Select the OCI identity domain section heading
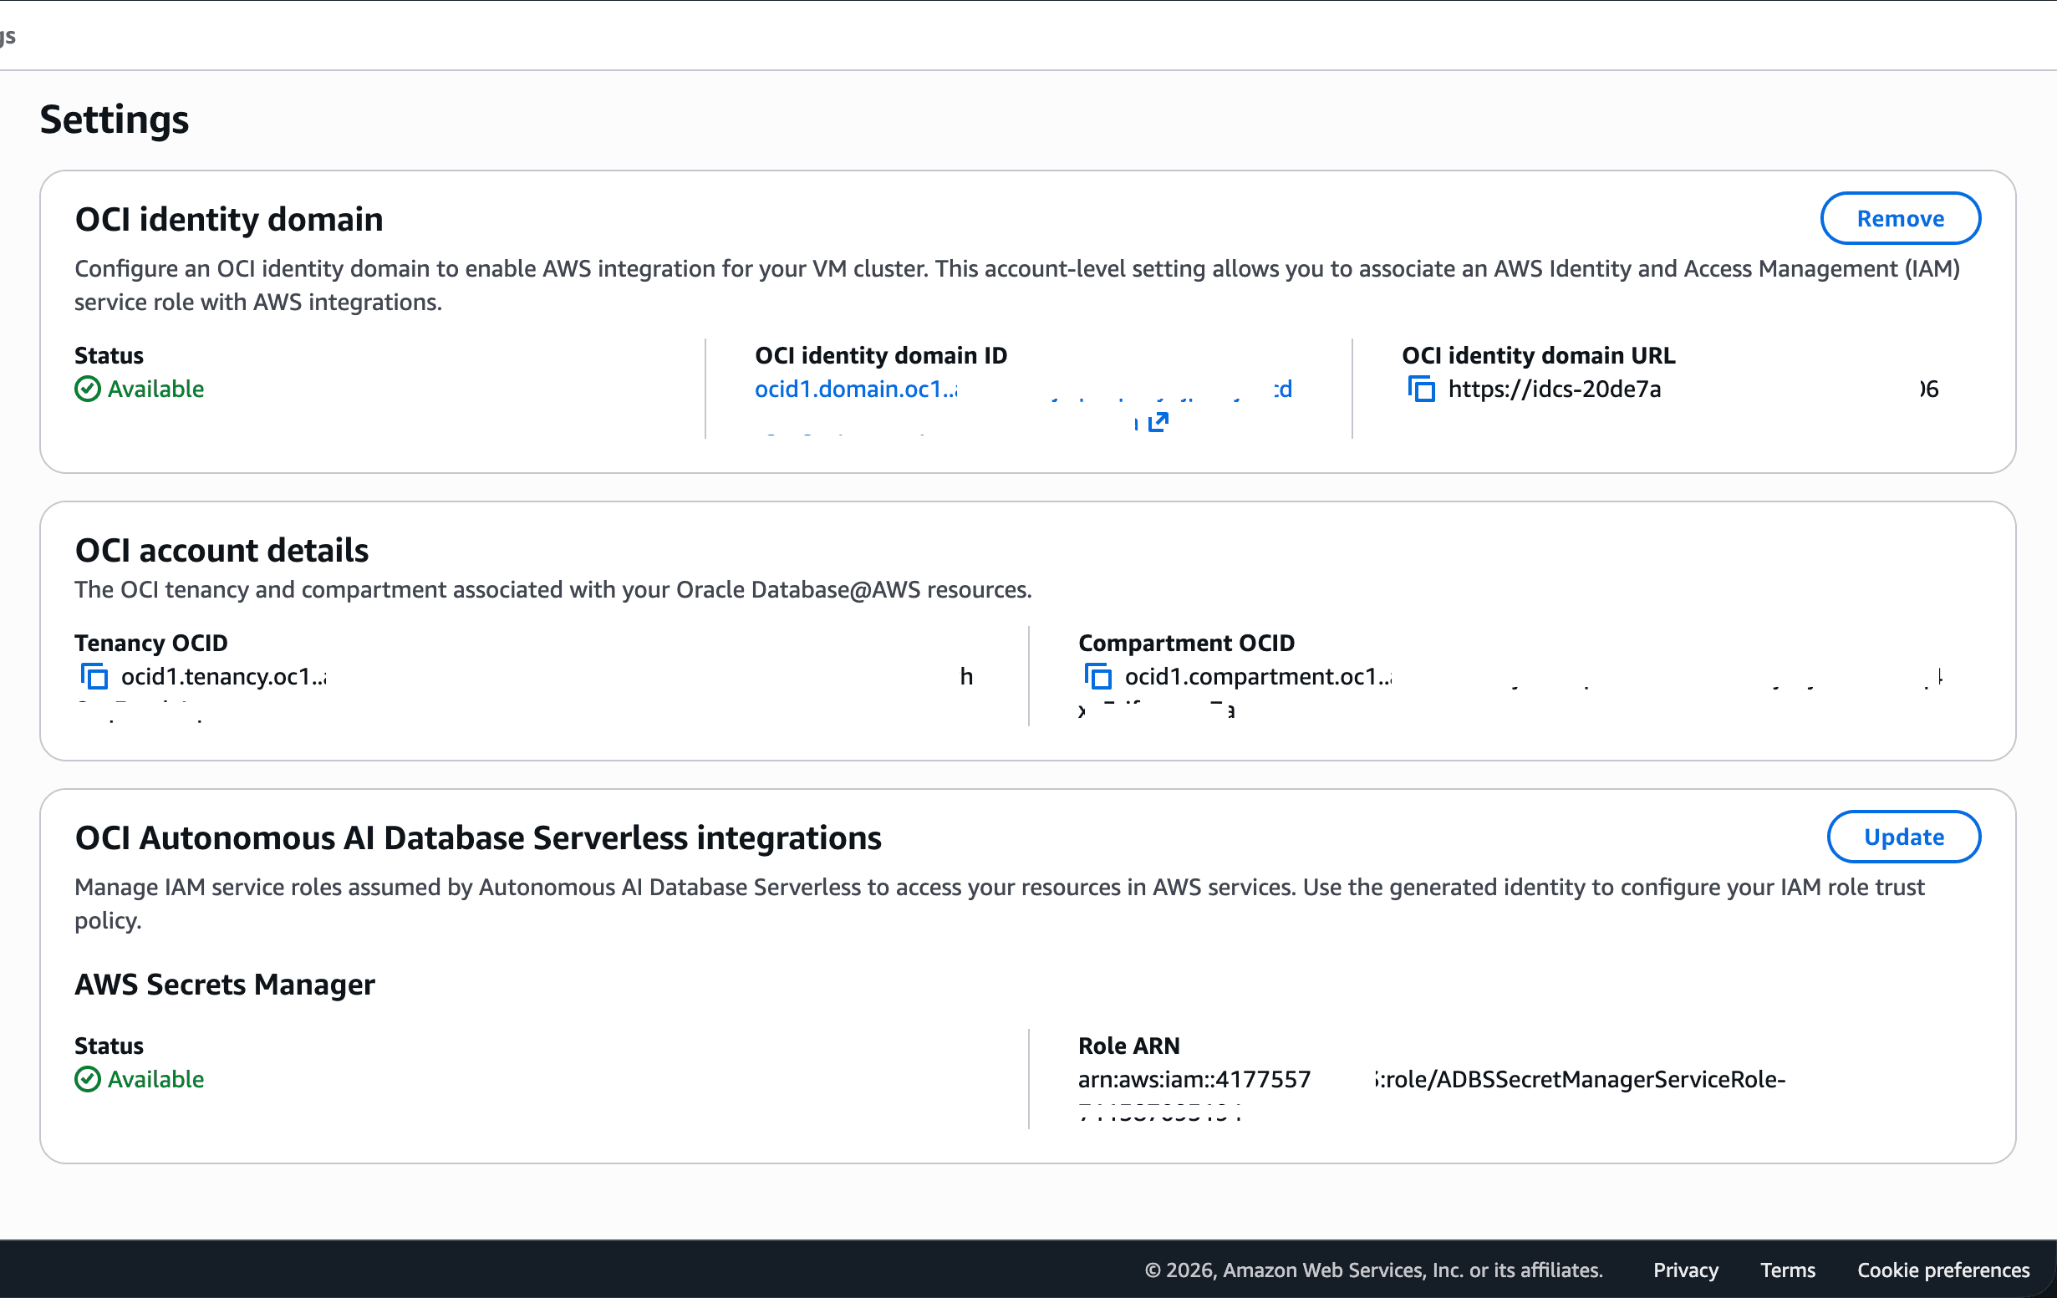 pyautogui.click(x=229, y=220)
